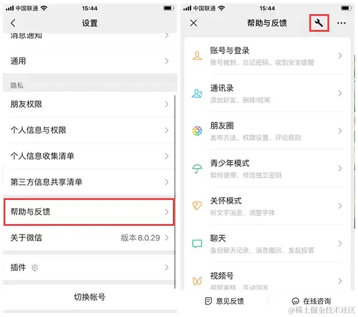Tap the three-dots more options icon
The width and height of the screenshot is (358, 317).
pyautogui.click(x=341, y=23)
